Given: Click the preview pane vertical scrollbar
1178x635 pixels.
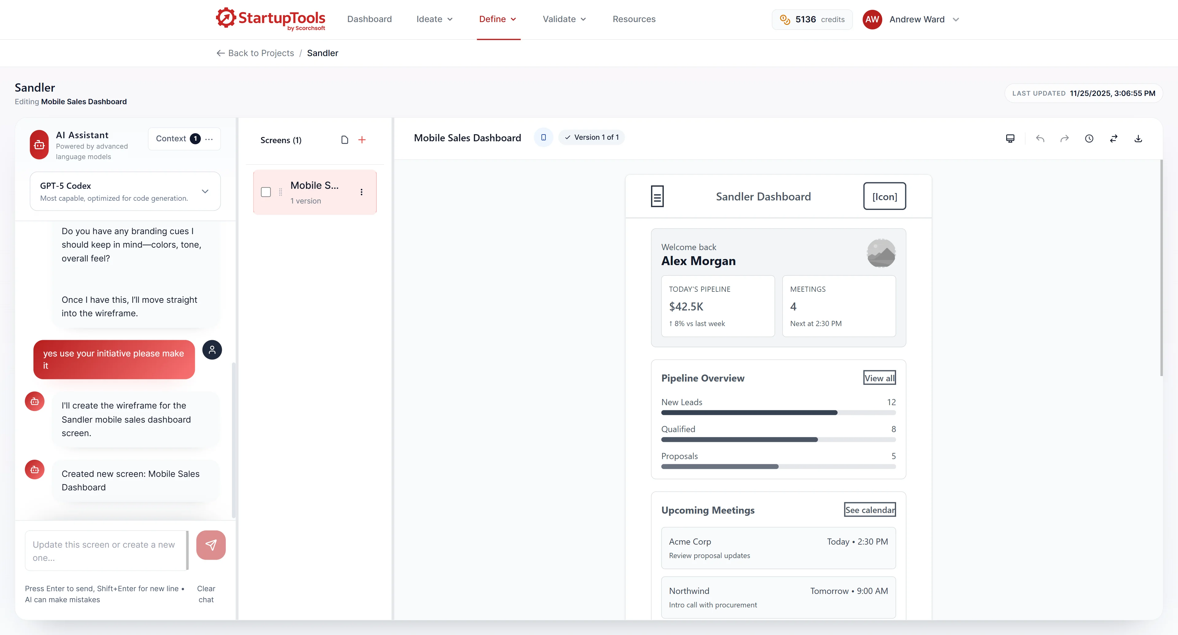Looking at the screenshot, I should point(1161,268).
